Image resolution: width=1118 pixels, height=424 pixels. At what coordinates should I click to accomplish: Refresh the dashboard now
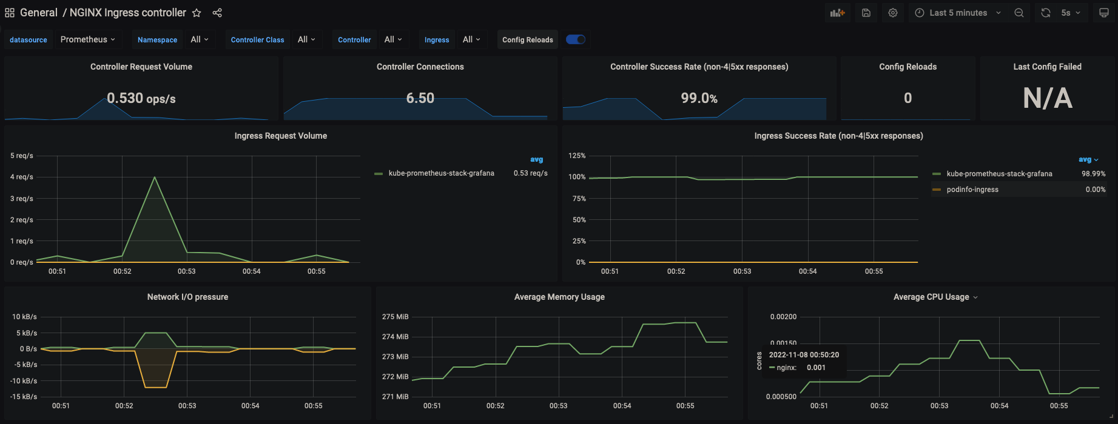click(x=1046, y=13)
